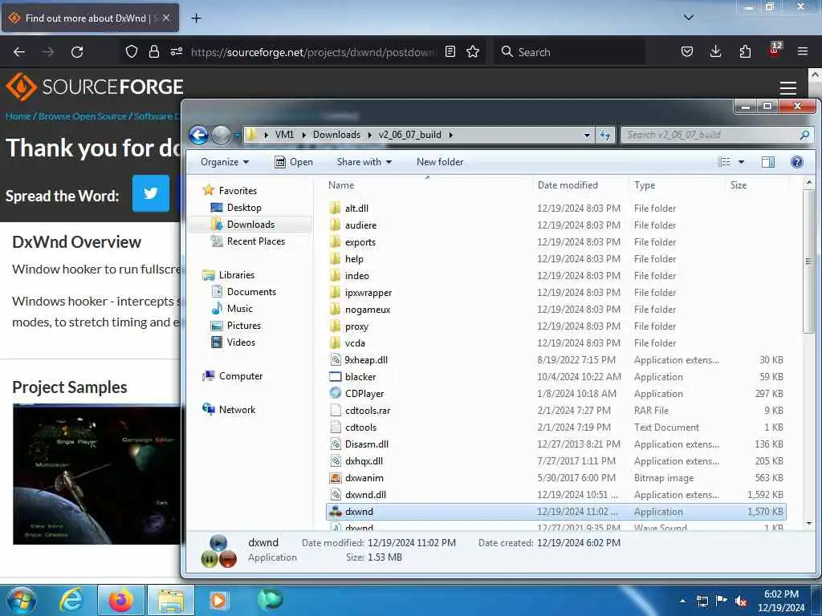Open Windows Start menu

(21, 600)
